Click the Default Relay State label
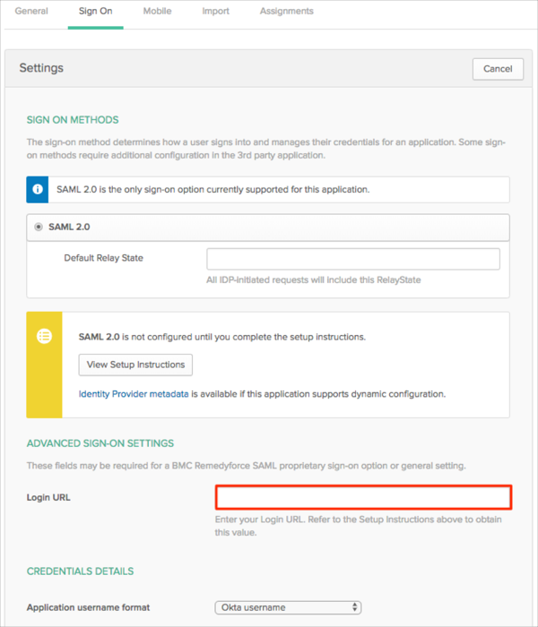 pyautogui.click(x=103, y=258)
